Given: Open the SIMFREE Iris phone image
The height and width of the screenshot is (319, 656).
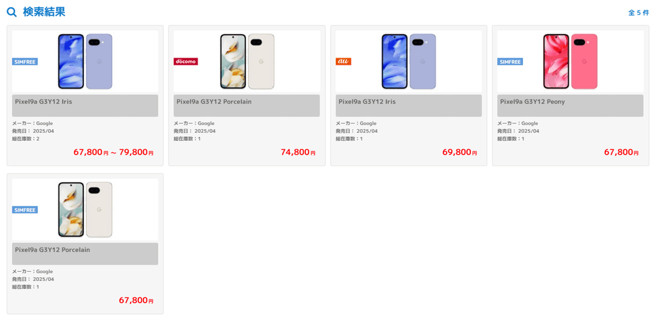Looking at the screenshot, I should [x=85, y=62].
